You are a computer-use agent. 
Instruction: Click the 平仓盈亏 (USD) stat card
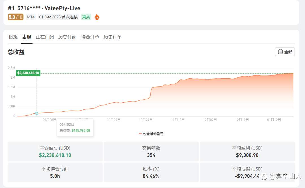(55, 152)
